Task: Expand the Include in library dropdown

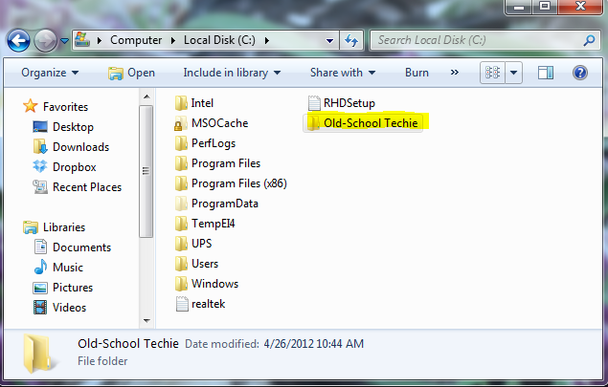Action: point(232,73)
